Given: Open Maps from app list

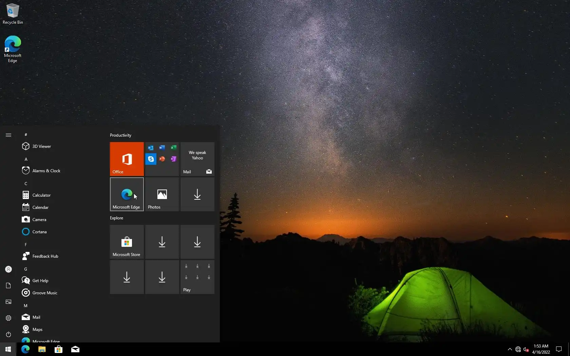Looking at the screenshot, I should (x=61, y=329).
